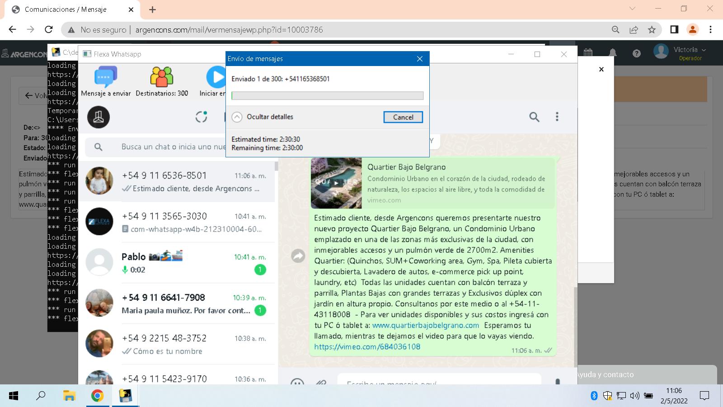Open the Flexa app taskbar icon
This screenshot has height=407, width=723.
(x=125, y=396)
